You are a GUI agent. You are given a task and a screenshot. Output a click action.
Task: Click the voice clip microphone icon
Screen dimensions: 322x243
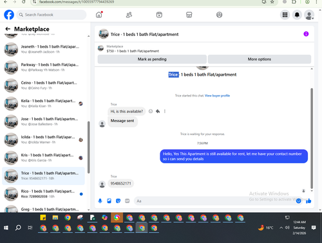pyautogui.click(x=100, y=201)
